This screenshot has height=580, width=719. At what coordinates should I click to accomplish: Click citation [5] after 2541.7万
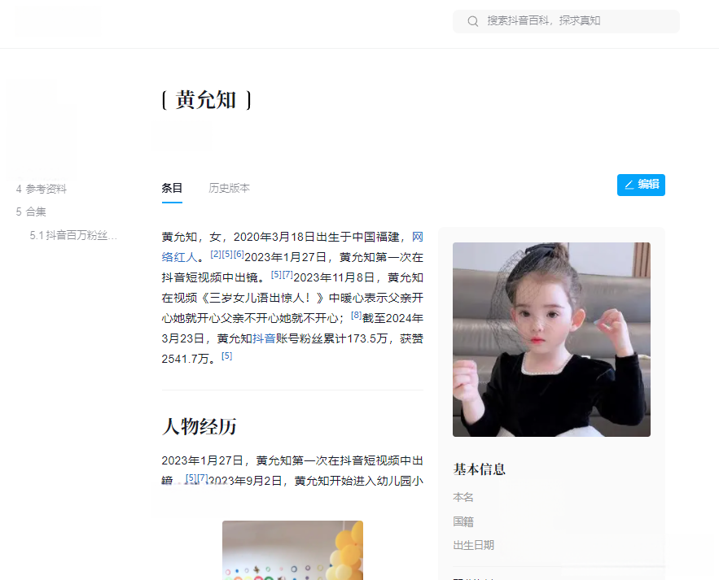pos(227,356)
